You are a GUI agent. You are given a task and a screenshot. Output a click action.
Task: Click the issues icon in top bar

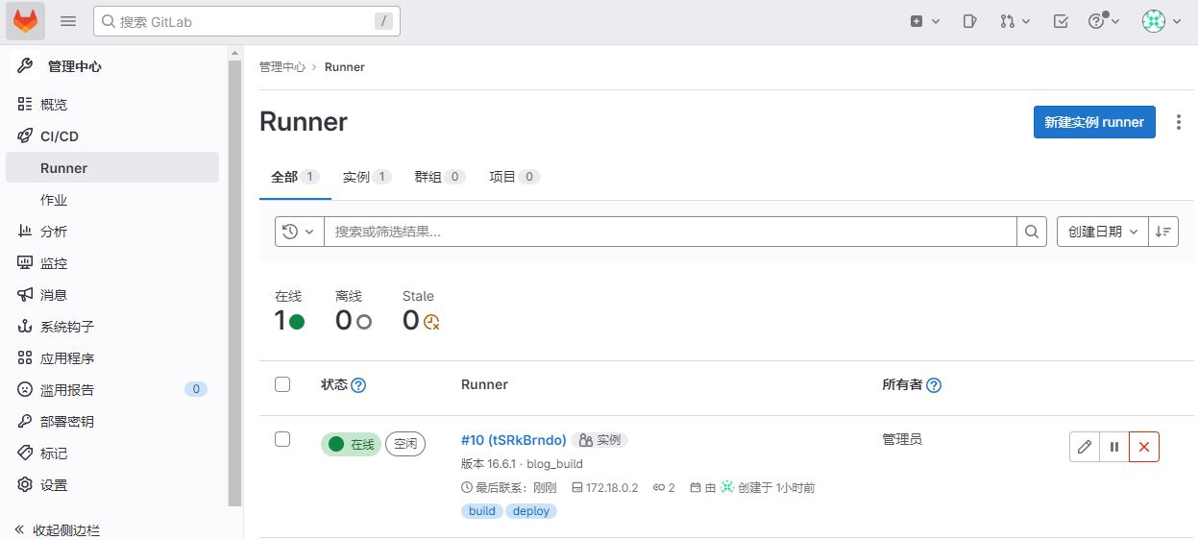click(x=971, y=21)
